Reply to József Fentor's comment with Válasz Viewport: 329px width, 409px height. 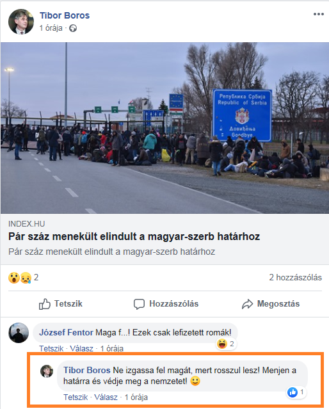coord(81,348)
